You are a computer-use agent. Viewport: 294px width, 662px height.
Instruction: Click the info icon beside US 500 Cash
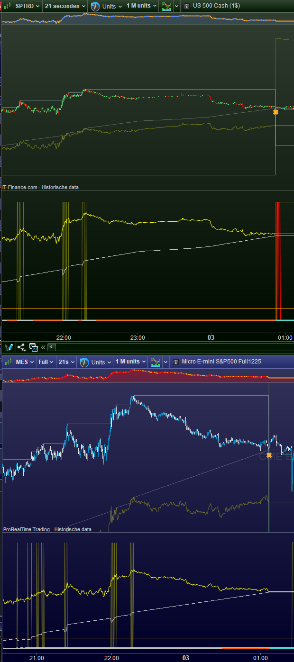pos(186,6)
